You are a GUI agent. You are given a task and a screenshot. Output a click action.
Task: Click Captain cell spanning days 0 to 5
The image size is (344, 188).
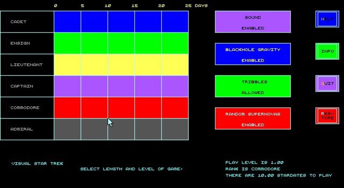click(67, 86)
